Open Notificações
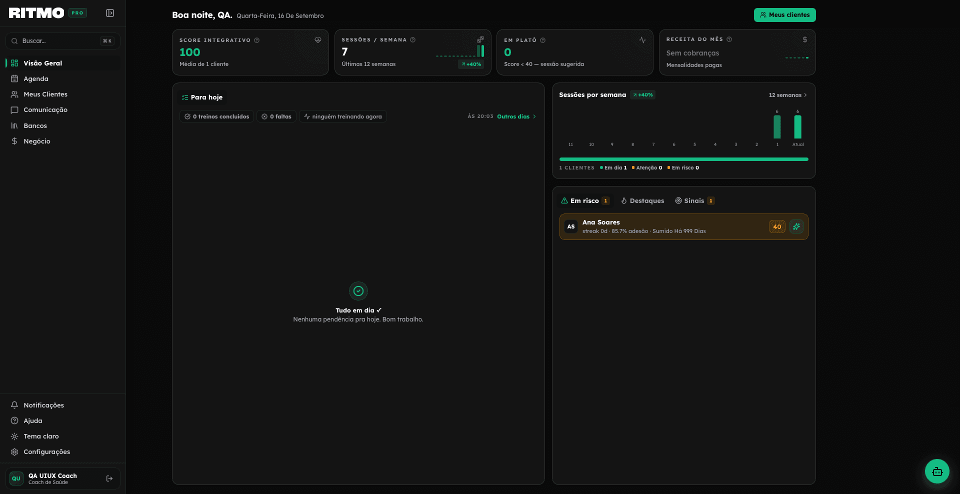960x494 pixels. (x=63, y=405)
